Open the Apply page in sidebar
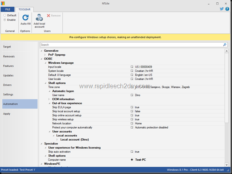Image resolution: width=232 pixels, height=174 pixels. point(20,114)
